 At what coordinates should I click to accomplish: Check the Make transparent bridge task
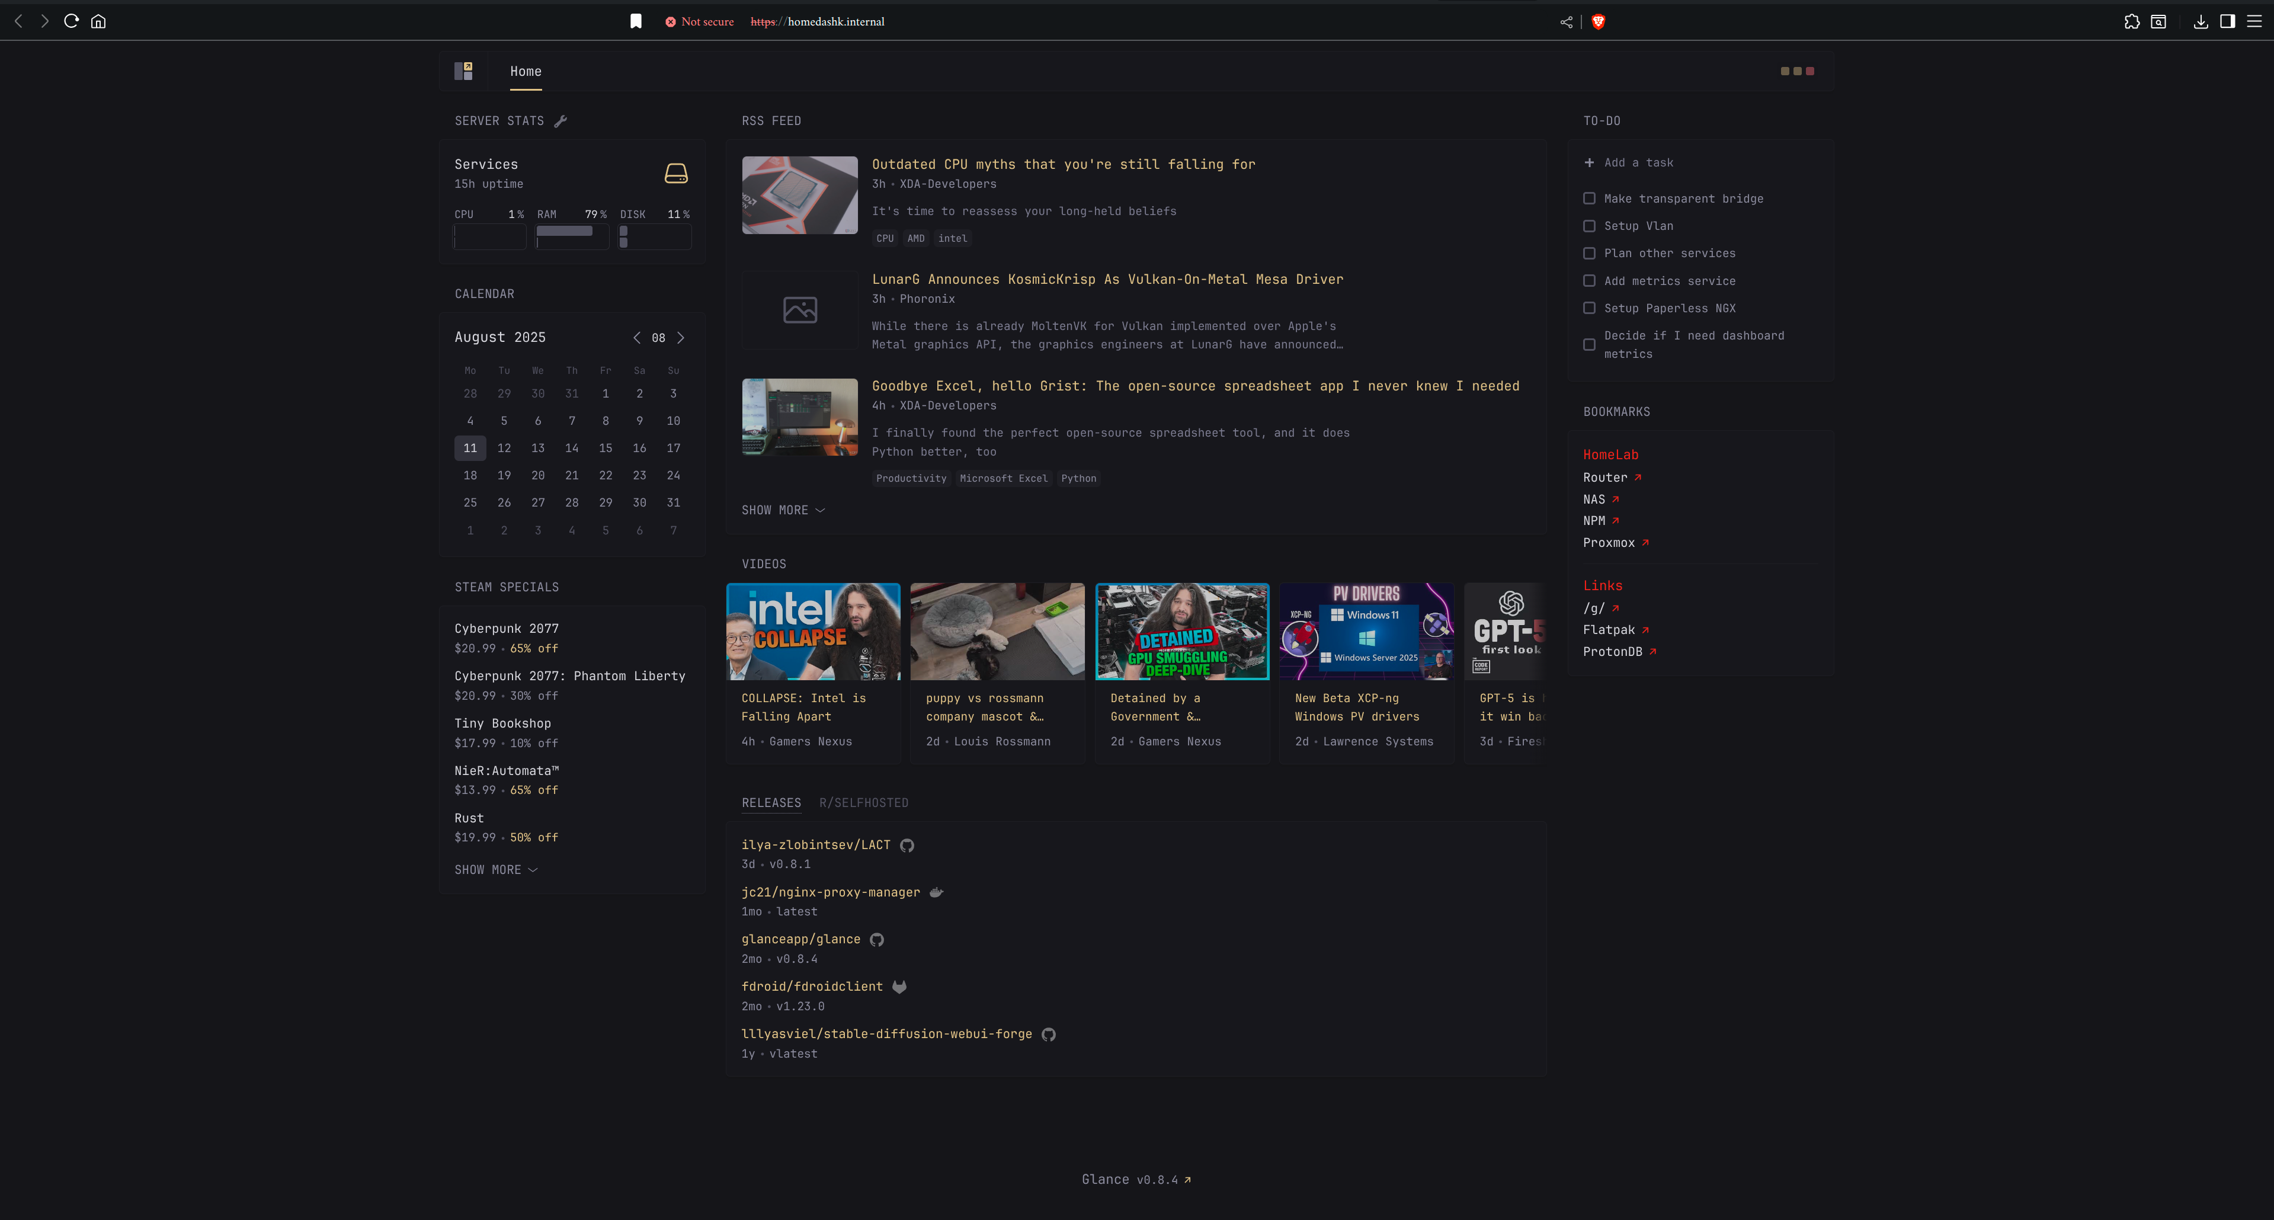1589,198
